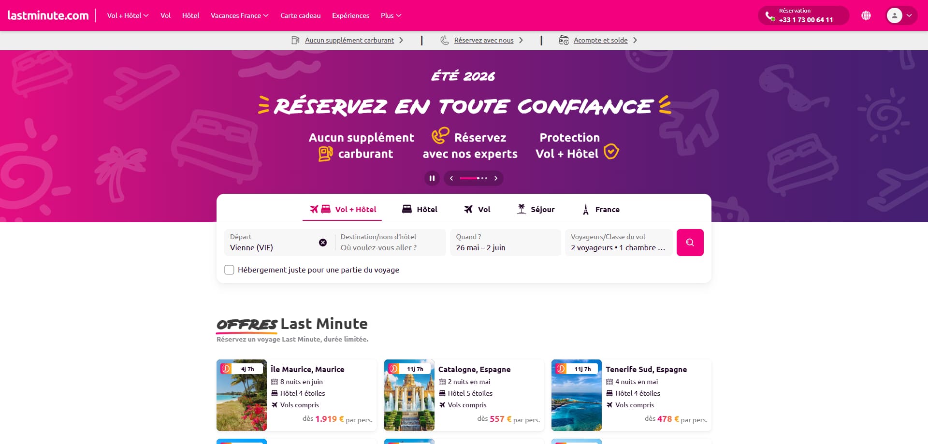The width and height of the screenshot is (928, 444).
Task: Select the Vol search tab
Action: (477, 209)
